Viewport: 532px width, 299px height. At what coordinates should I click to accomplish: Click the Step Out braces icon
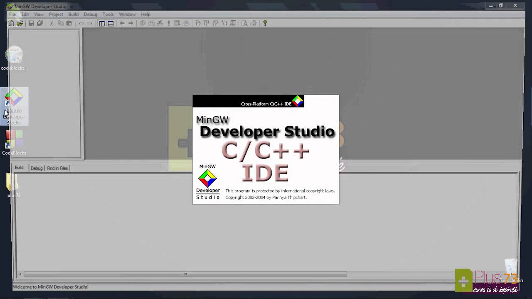(215, 23)
